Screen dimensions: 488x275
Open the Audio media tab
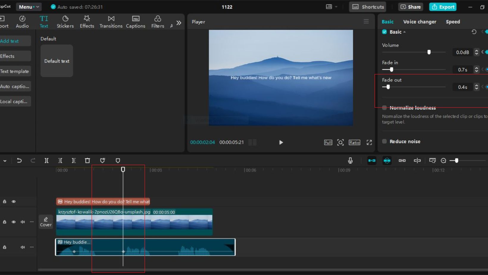coord(22,22)
